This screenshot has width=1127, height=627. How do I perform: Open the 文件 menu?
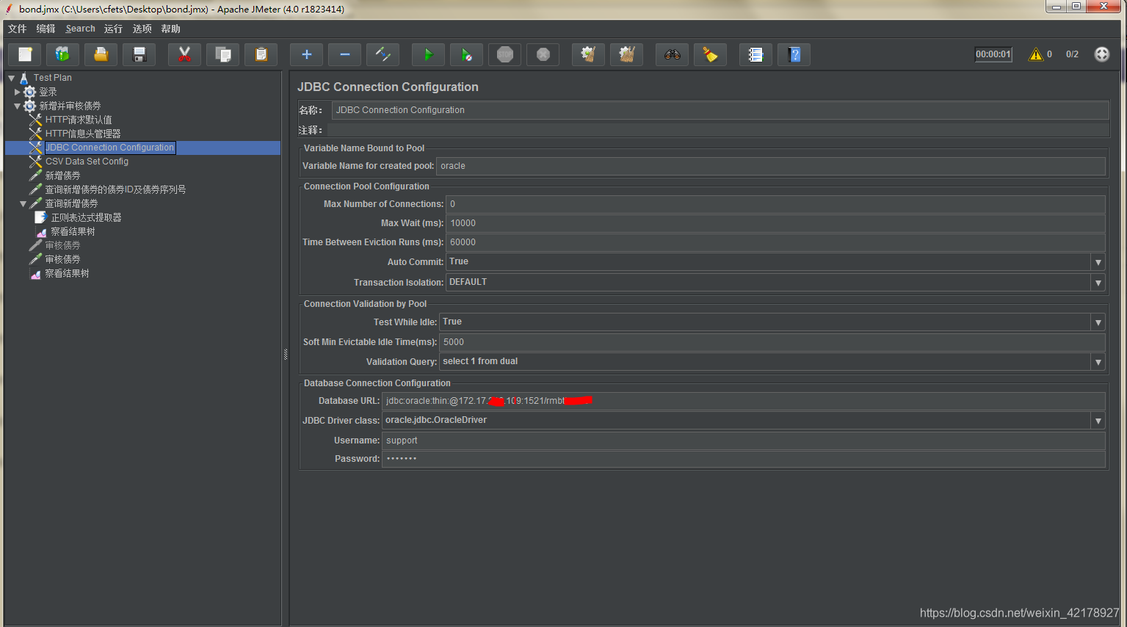tap(18, 29)
